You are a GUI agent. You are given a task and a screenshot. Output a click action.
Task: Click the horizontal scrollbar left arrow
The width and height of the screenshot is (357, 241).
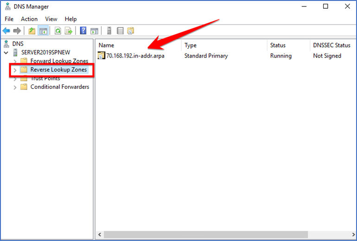pyautogui.click(x=100, y=234)
